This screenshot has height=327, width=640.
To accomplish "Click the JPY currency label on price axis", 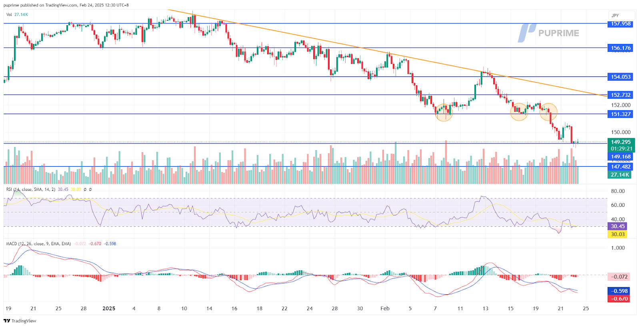I will click(615, 16).
